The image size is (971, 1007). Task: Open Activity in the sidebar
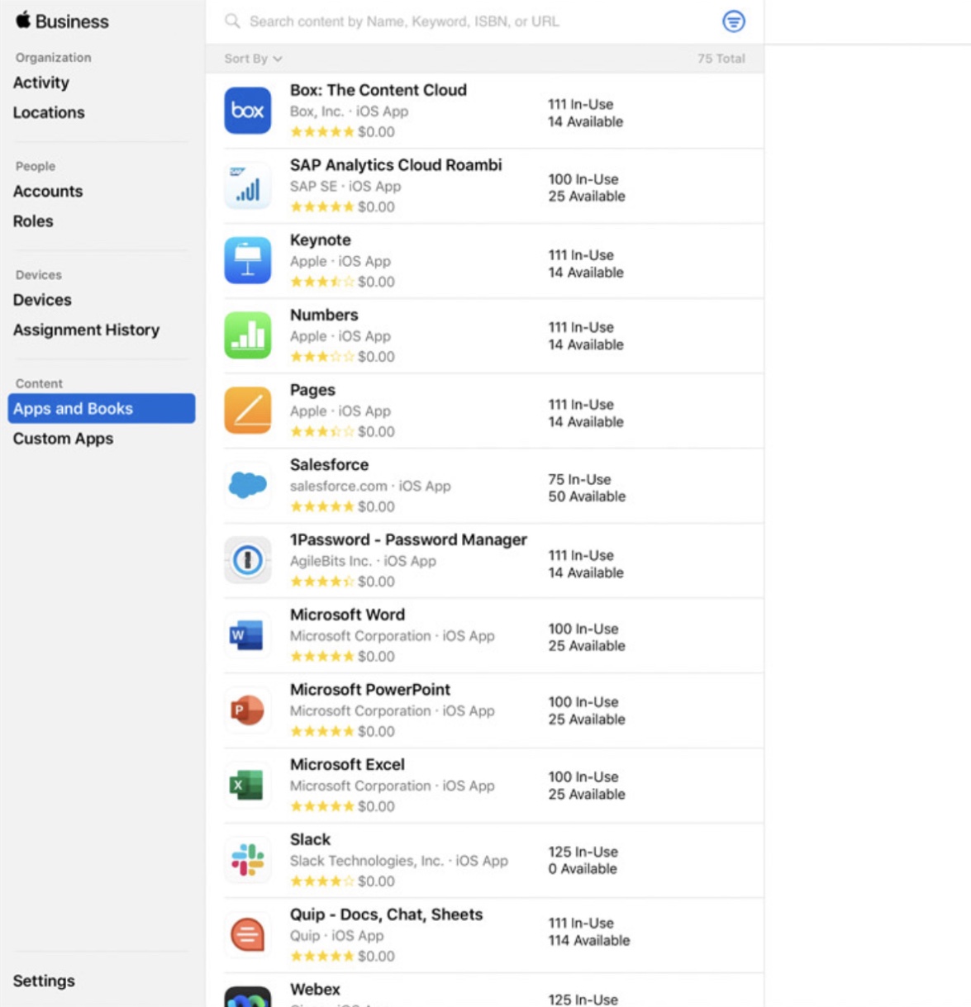(41, 83)
